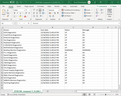This screenshot has height=96, width=121.
Task: Toggle Middle Align
Action: coord(37,10)
